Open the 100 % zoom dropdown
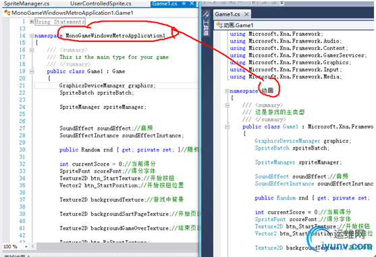 pos(26,247)
